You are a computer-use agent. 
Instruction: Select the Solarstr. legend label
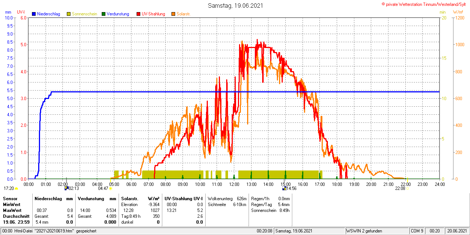(184, 14)
